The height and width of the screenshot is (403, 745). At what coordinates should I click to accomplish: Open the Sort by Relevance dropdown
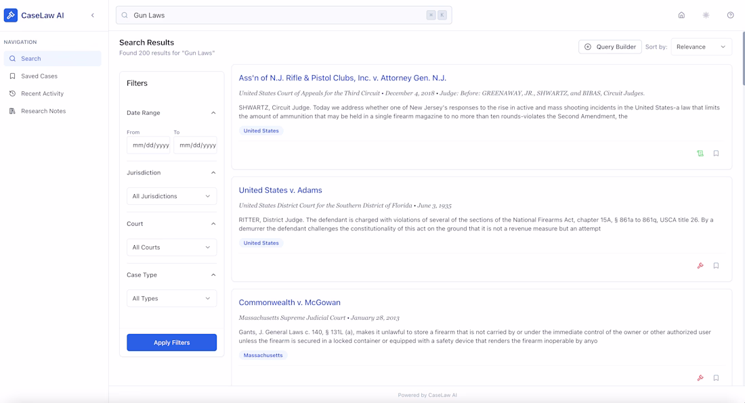701,47
